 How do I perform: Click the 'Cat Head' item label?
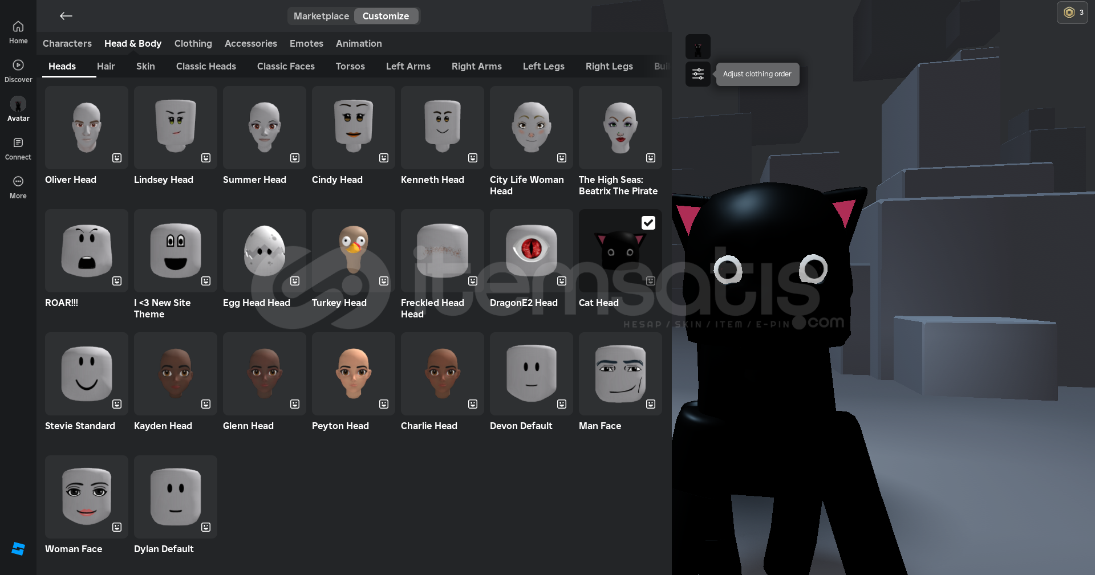(599, 303)
